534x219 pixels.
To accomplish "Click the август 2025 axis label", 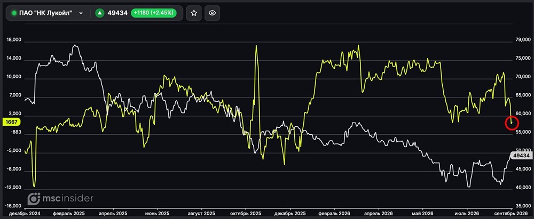I will [202, 213].
